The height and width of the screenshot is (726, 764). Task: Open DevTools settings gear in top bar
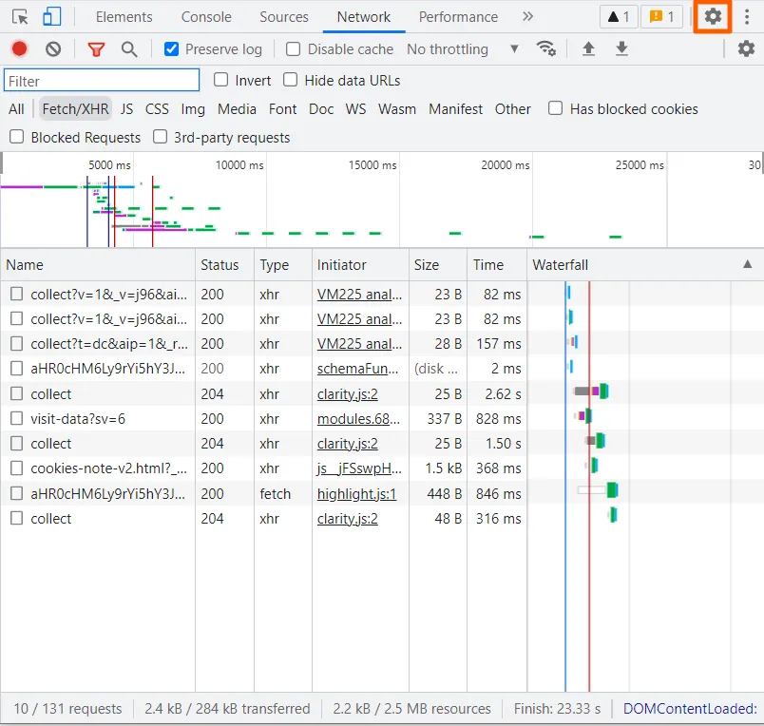tap(713, 16)
